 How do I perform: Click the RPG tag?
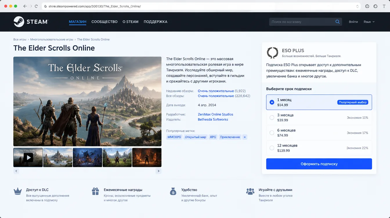pyautogui.click(x=213, y=137)
